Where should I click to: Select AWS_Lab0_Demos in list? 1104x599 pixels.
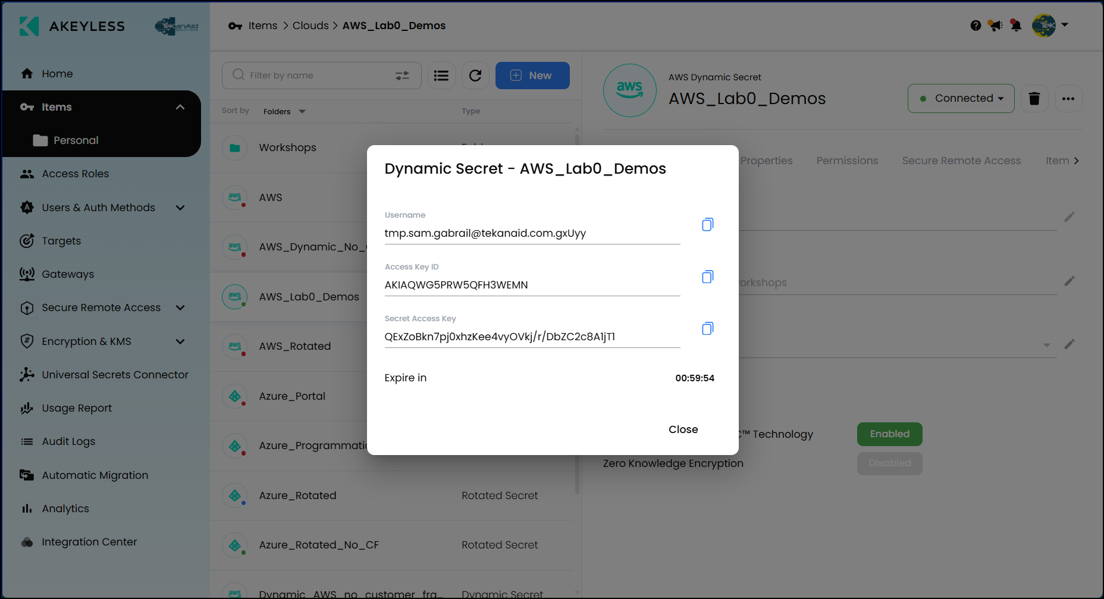coord(309,297)
